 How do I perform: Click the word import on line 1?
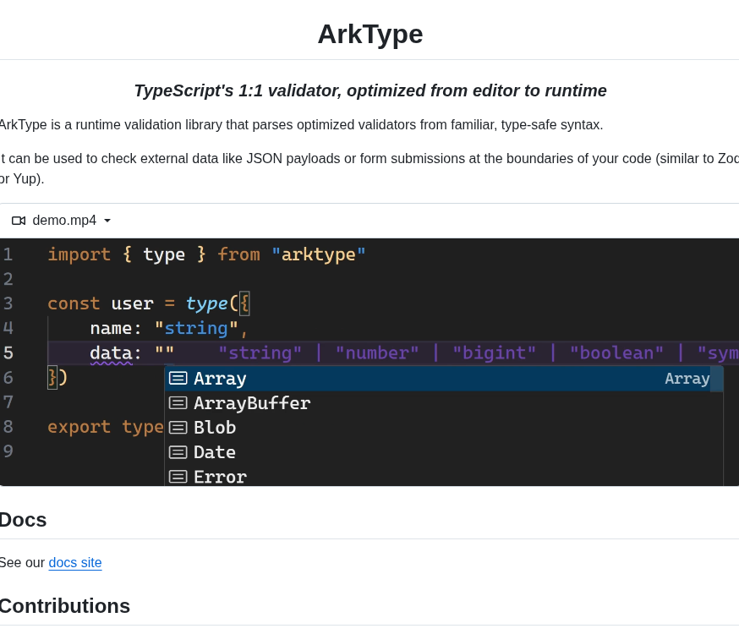pos(79,254)
